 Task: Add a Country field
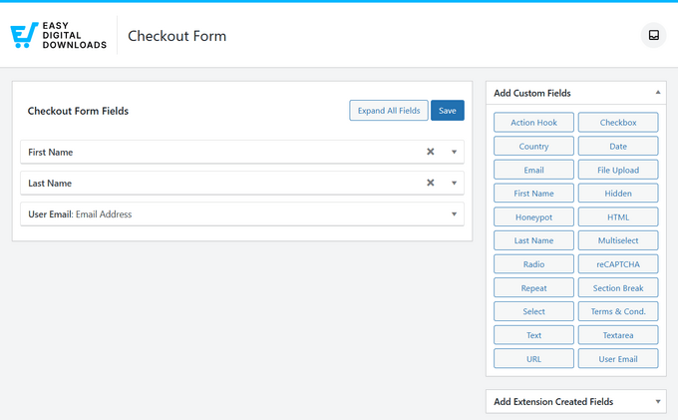[533, 147]
